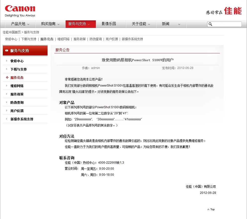The width and height of the screenshot is (247, 219).
Task: Click the article title about PowerShot S100V
Action: pos(138,60)
